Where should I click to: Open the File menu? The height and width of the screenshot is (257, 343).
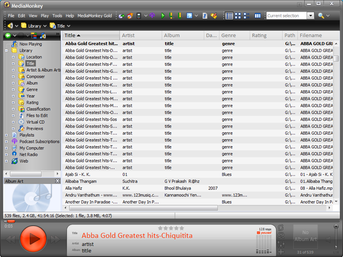11,16
